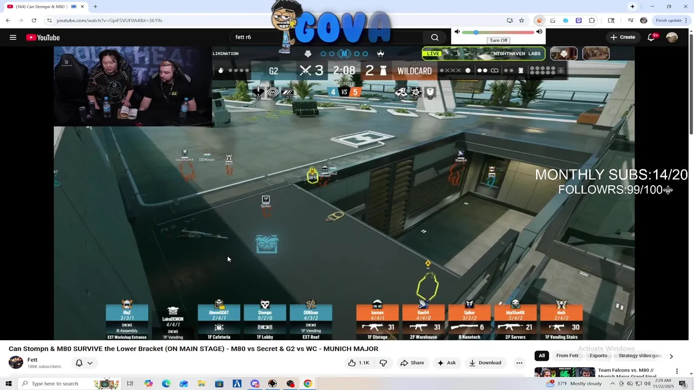694x390 pixels.
Task: Open options for Team Falcons vs. M80 video
Action: 677,372
